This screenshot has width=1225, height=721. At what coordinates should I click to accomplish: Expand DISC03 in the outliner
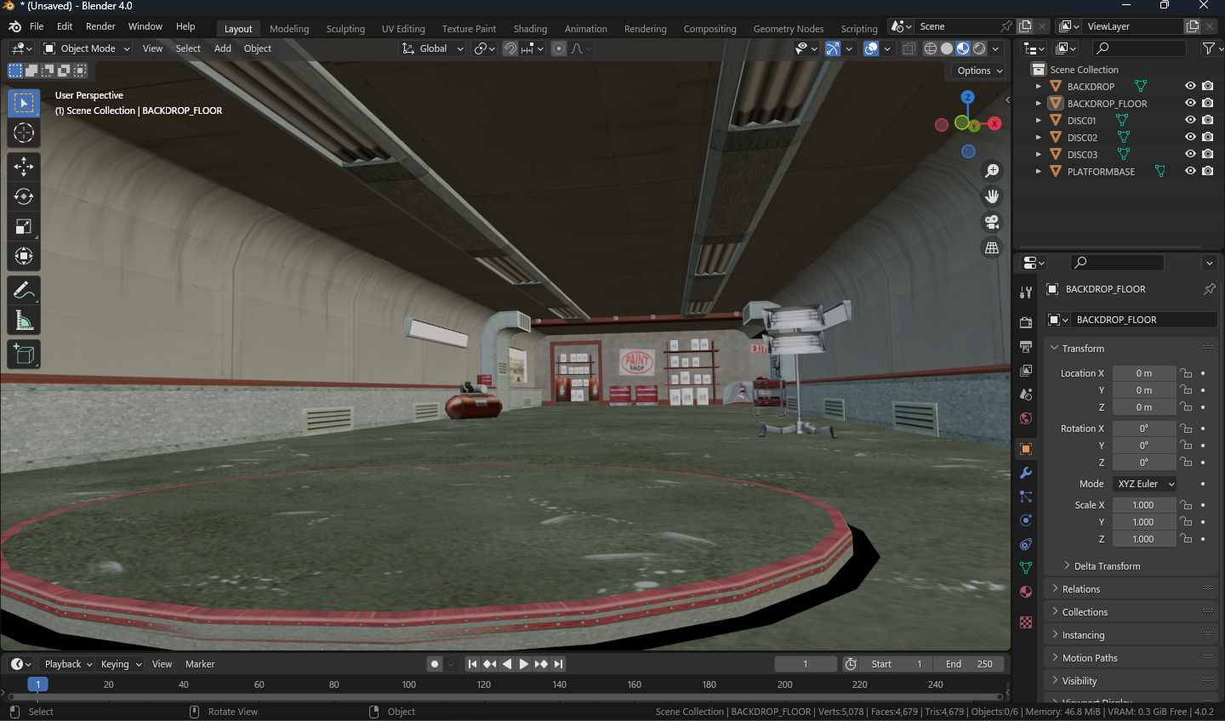point(1039,154)
